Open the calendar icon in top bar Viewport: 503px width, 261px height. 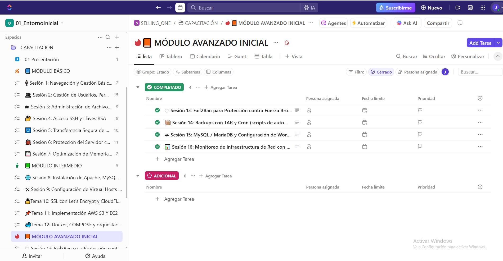[x=180, y=8]
